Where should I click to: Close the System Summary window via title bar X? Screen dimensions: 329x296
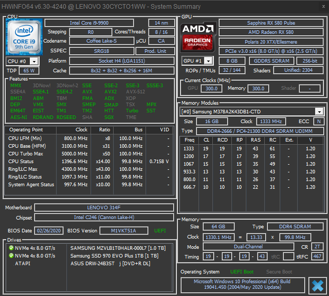(x=323, y=7)
